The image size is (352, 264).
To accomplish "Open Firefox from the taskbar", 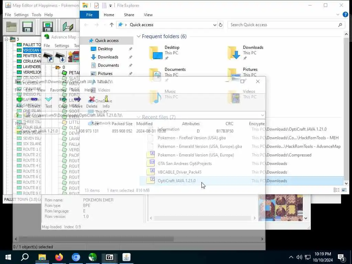I will click(59, 257).
